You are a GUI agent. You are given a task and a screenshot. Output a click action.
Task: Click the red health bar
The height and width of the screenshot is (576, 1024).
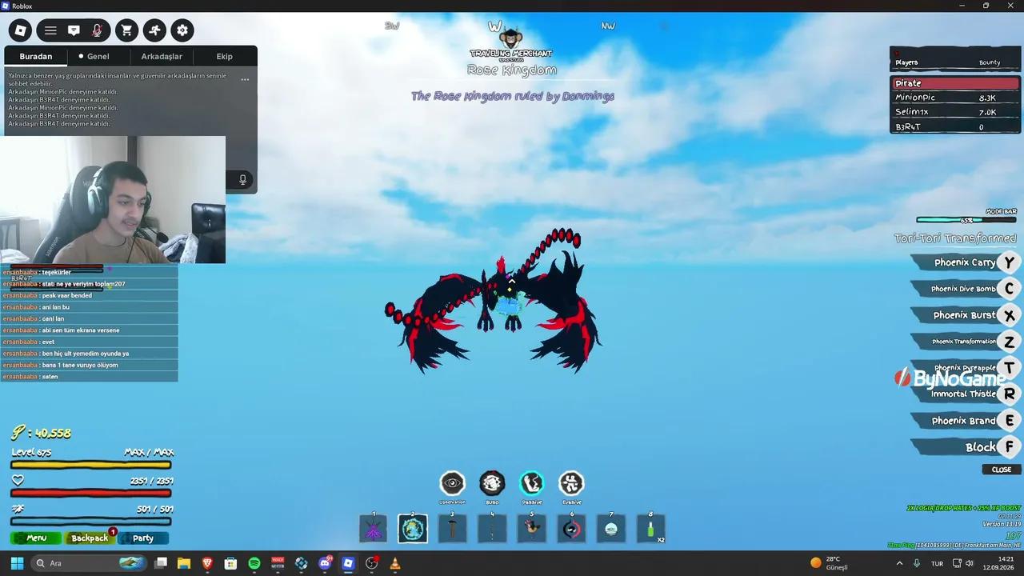point(90,493)
